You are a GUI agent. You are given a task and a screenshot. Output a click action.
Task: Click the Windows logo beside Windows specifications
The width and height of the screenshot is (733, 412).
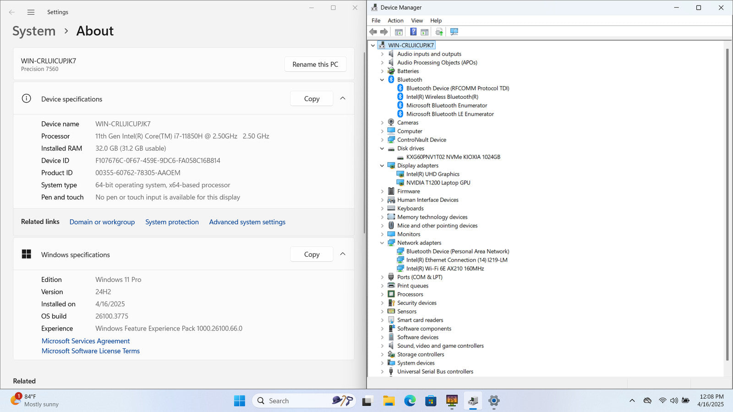tap(27, 254)
